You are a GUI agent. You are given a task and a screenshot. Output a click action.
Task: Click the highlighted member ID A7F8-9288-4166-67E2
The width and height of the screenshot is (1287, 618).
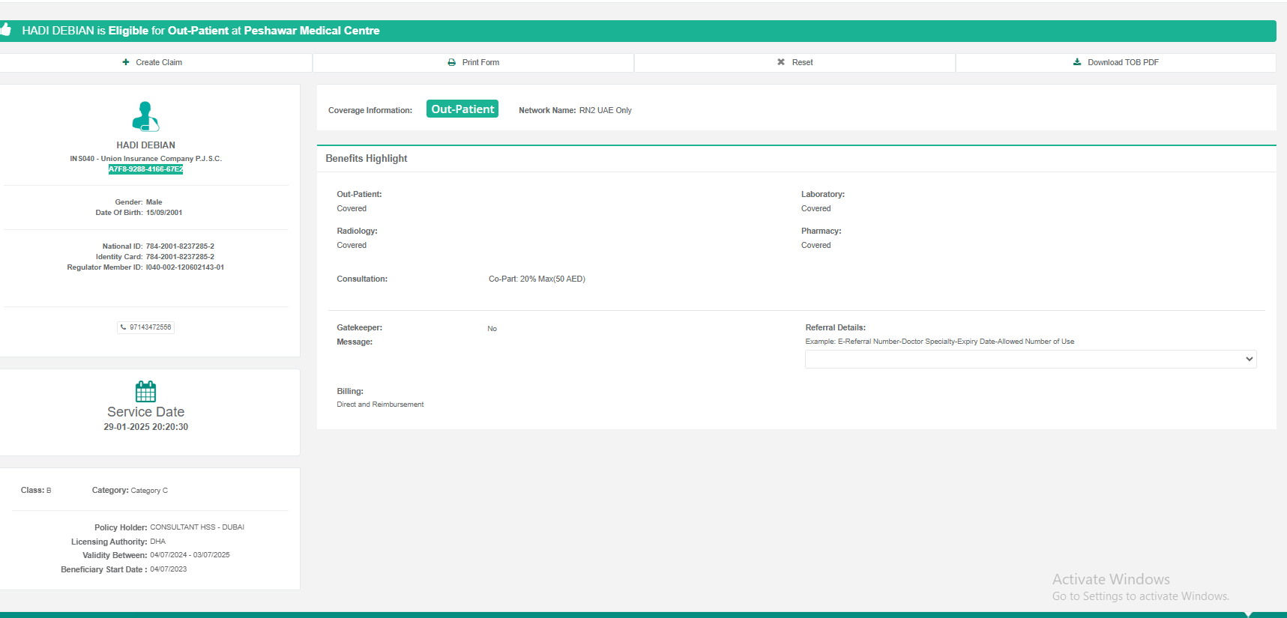(145, 169)
